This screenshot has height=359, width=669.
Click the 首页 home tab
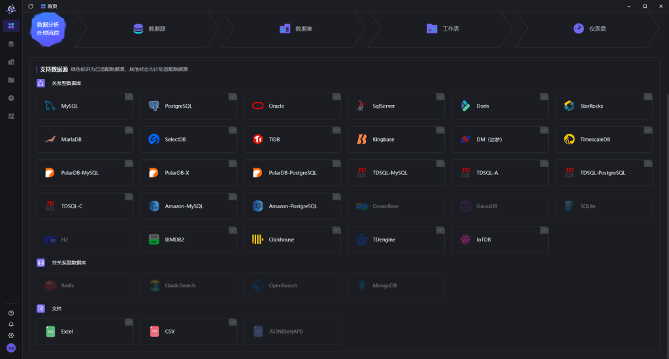(49, 6)
